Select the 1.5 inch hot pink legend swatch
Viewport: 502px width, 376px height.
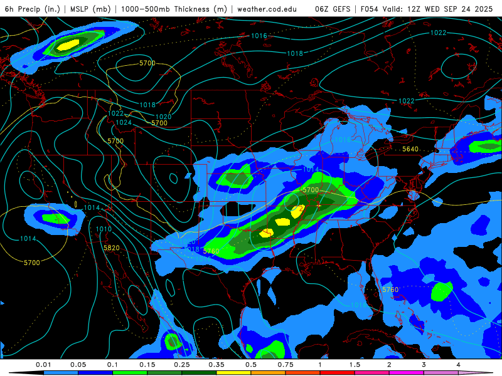click(372, 373)
